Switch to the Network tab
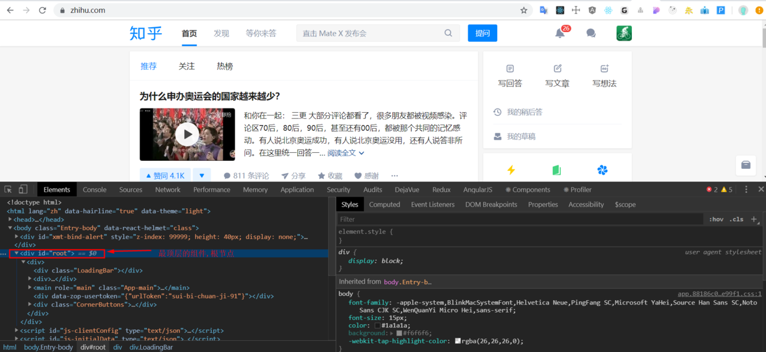Screen dimensions: 766x352 (x=168, y=190)
